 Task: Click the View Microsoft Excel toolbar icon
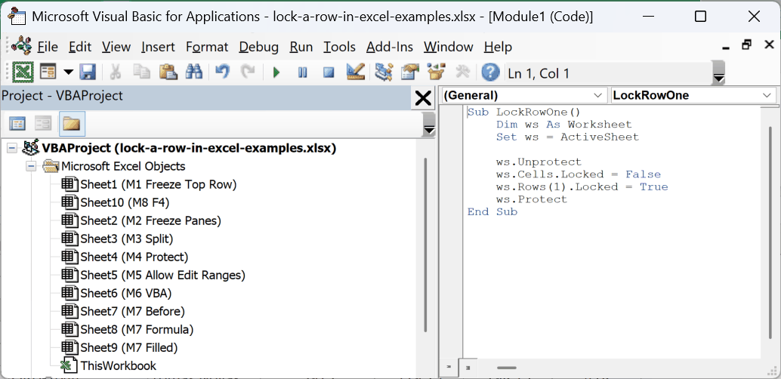(x=23, y=72)
